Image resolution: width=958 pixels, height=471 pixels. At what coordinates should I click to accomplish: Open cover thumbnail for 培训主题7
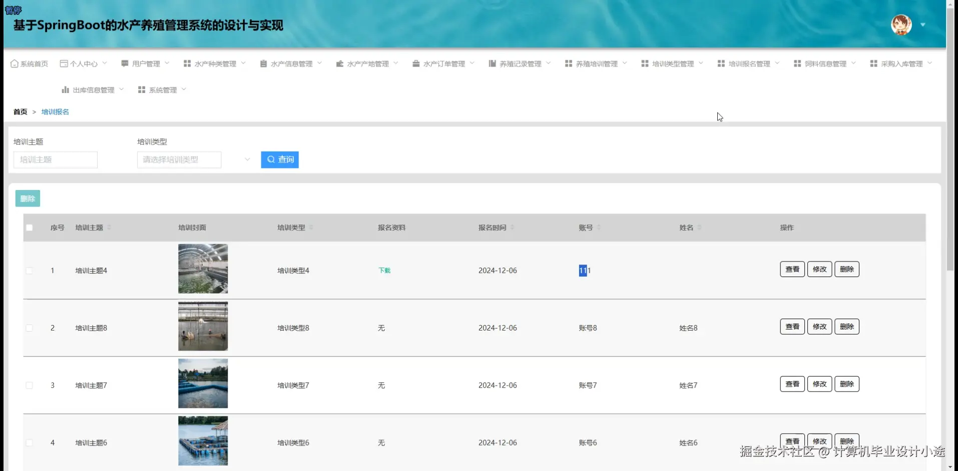coord(203,383)
